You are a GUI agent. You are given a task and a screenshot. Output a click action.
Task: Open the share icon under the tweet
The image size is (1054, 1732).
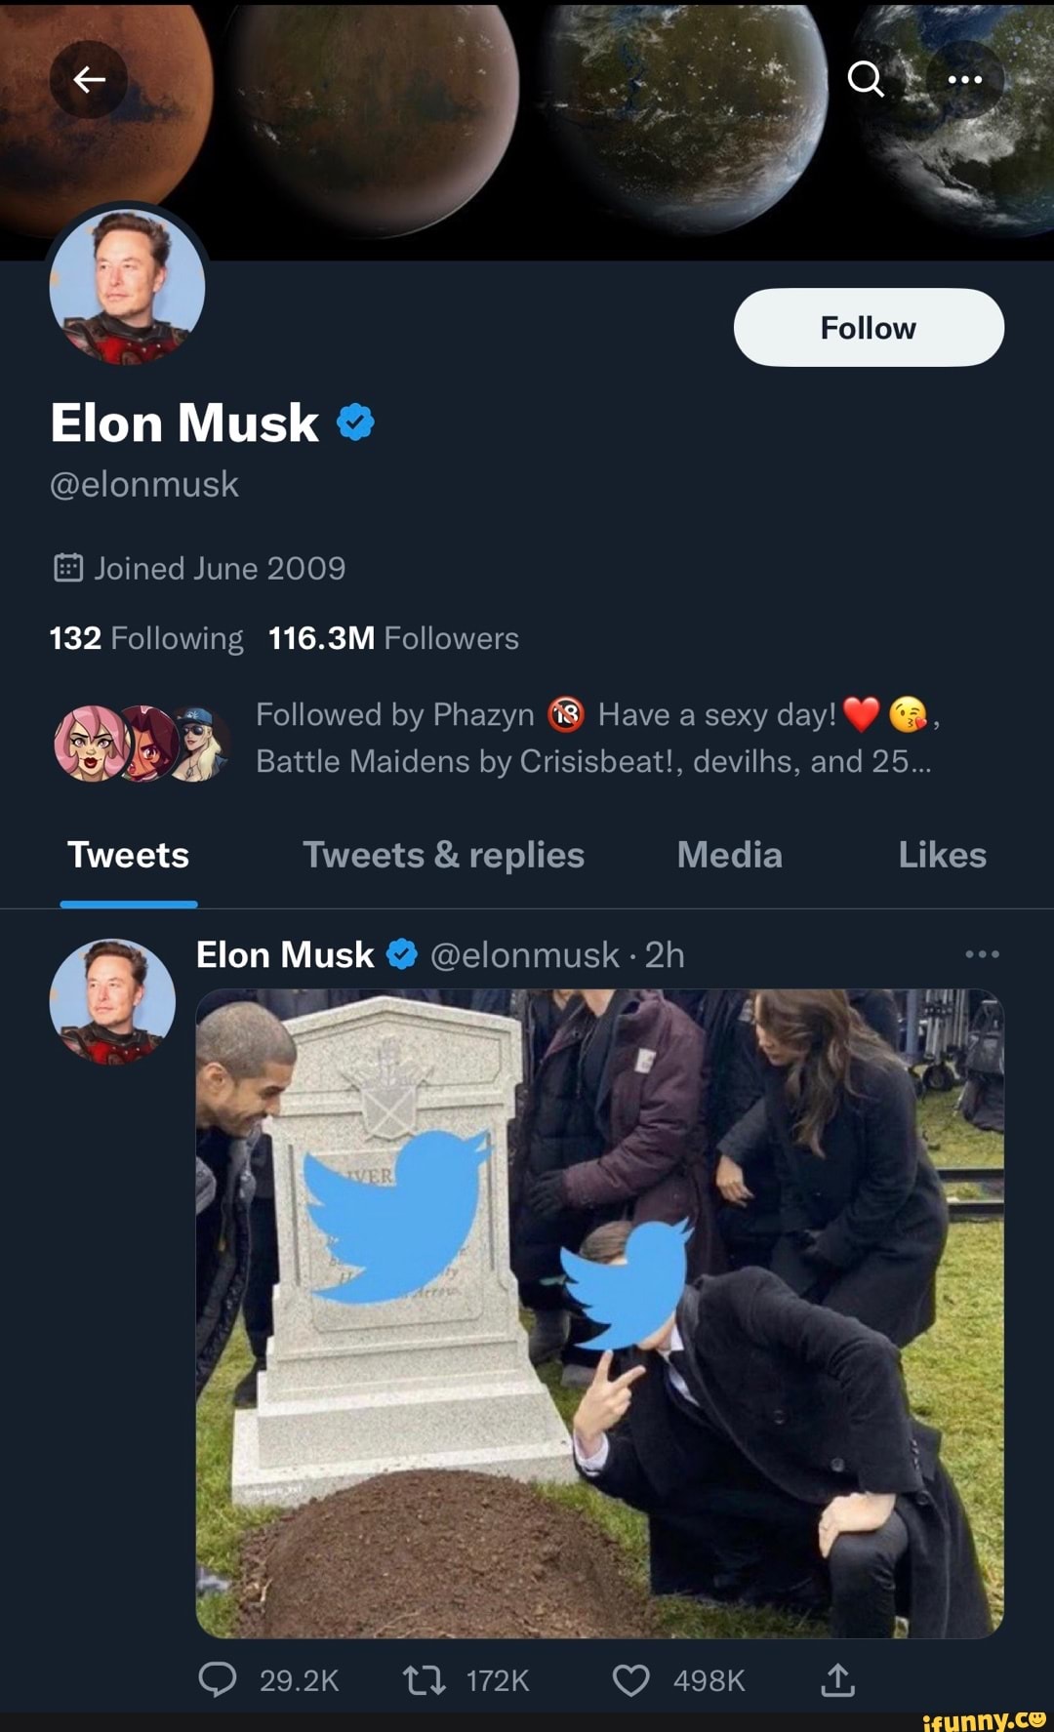837,1680
